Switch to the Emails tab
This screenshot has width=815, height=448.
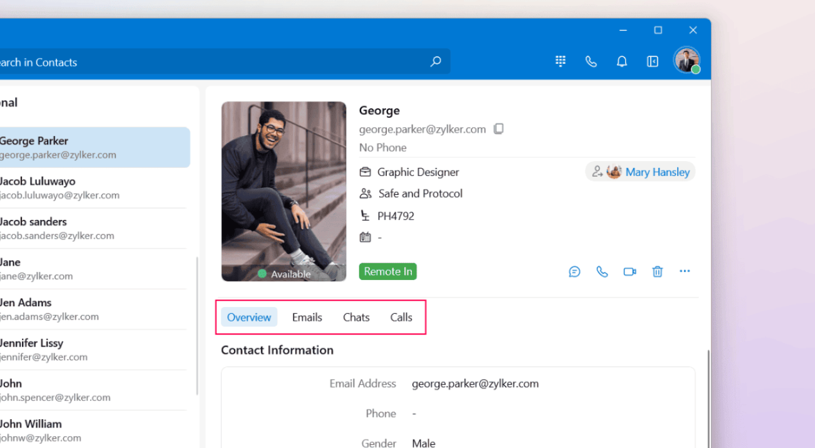tap(307, 317)
